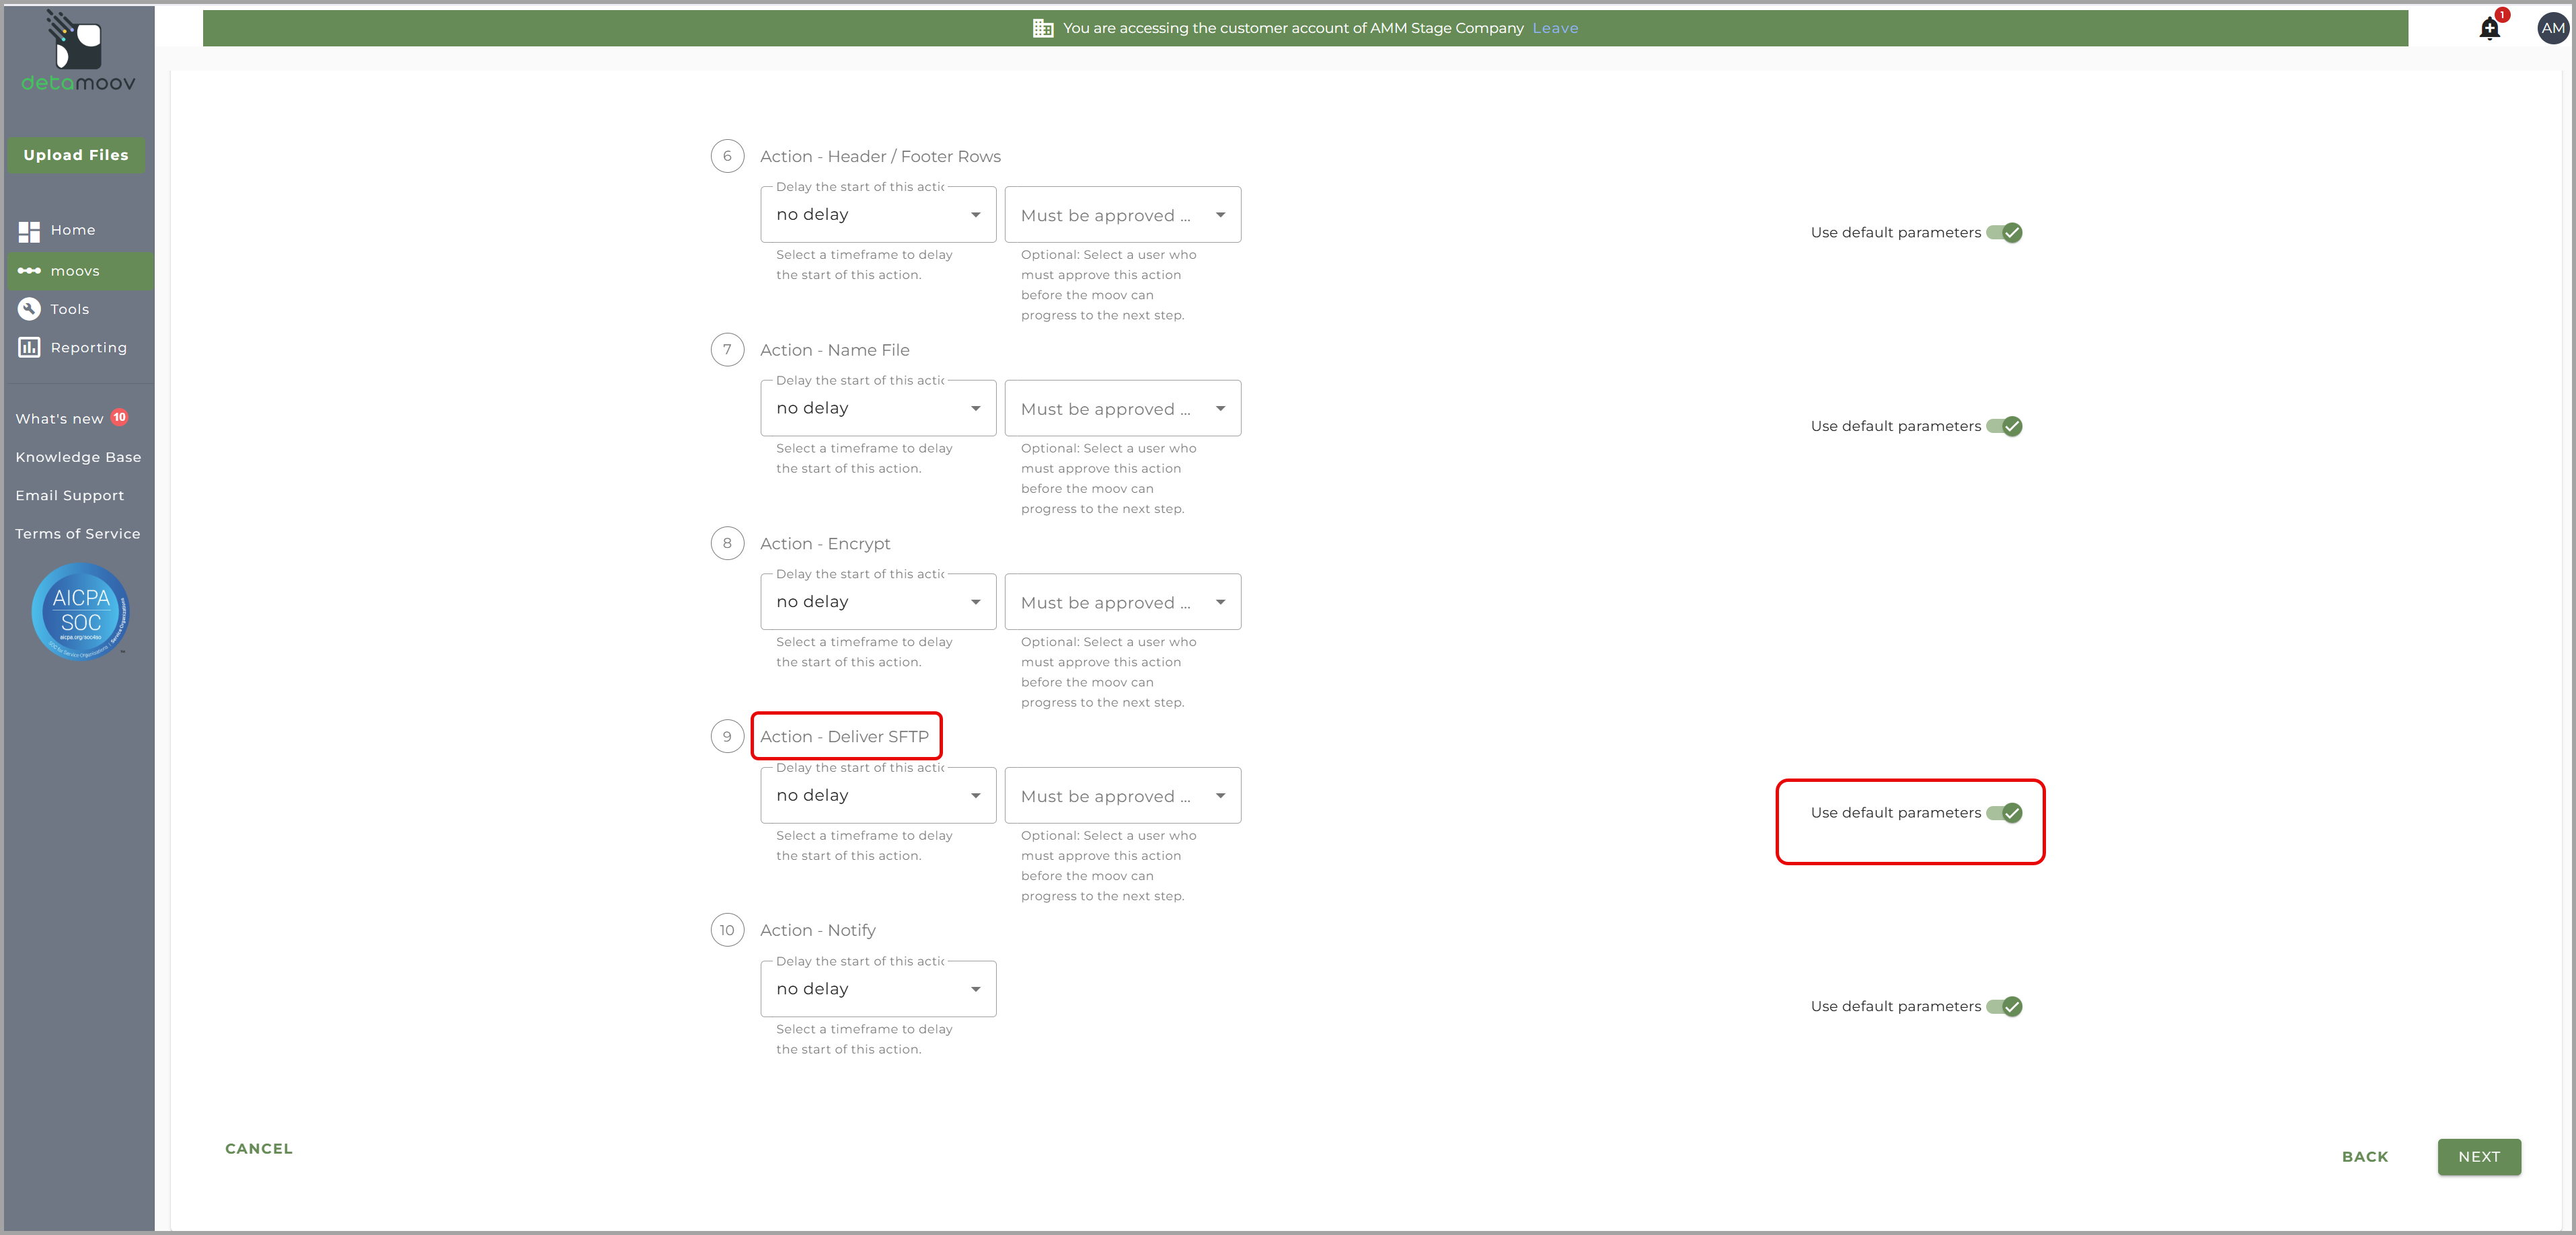This screenshot has height=1235, width=2576.
Task: Toggle default parameters for Header / Footer Rows
Action: pyautogui.click(x=2004, y=233)
